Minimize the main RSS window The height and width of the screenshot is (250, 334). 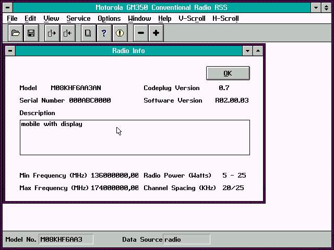click(x=316, y=8)
